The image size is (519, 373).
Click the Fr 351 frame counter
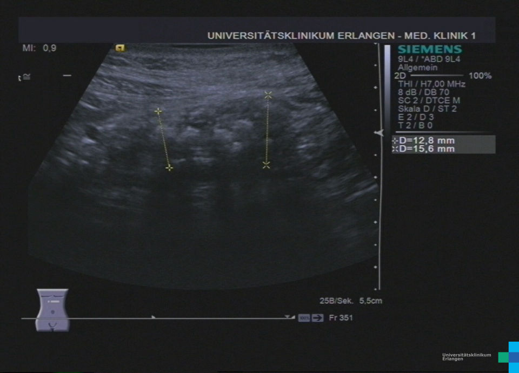pyautogui.click(x=341, y=318)
